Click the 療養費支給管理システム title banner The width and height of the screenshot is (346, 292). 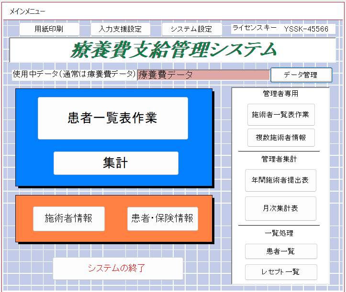pos(173,50)
